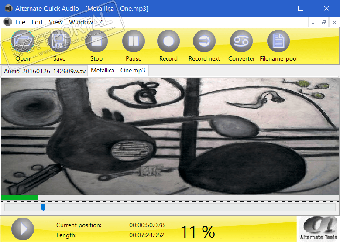Restore the inner document window
The image size is (340, 242).
(324, 22)
